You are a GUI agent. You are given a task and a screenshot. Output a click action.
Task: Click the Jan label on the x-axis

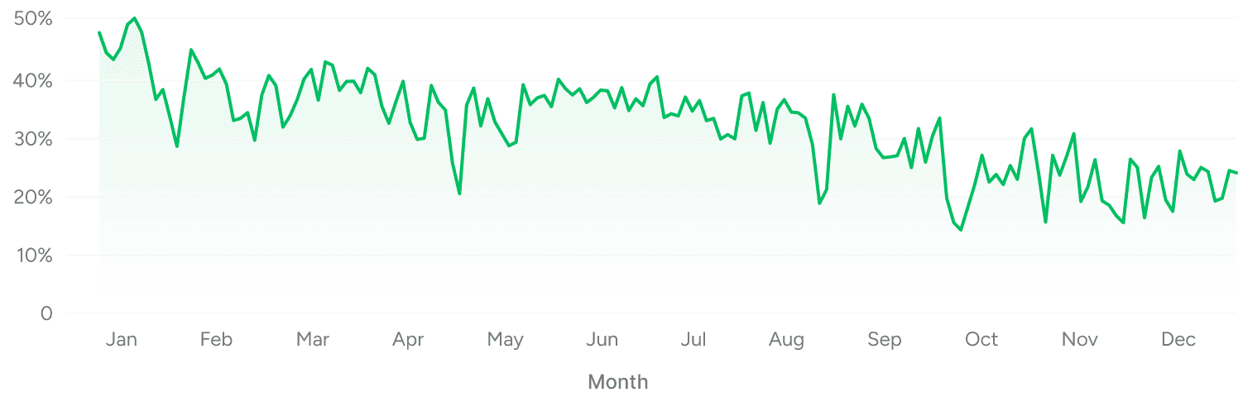pos(121,340)
